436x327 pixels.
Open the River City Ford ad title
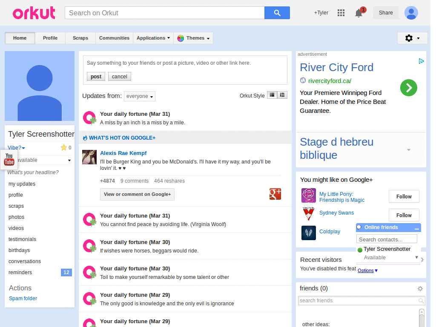tap(336, 67)
